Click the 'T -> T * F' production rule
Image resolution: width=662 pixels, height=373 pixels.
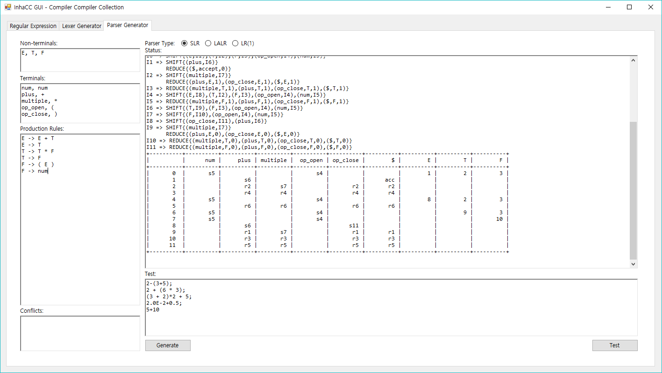tap(38, 152)
